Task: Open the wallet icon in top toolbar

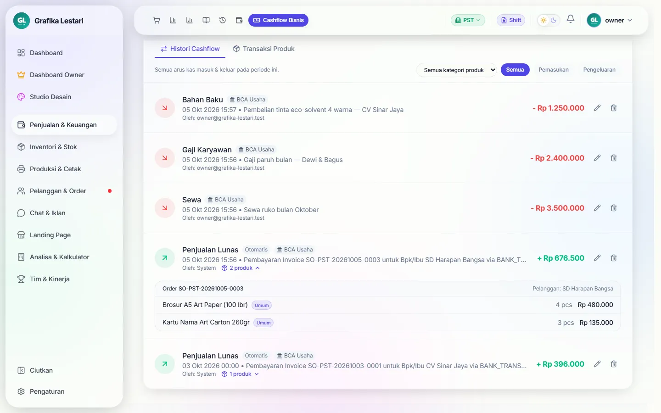Action: tap(239, 20)
